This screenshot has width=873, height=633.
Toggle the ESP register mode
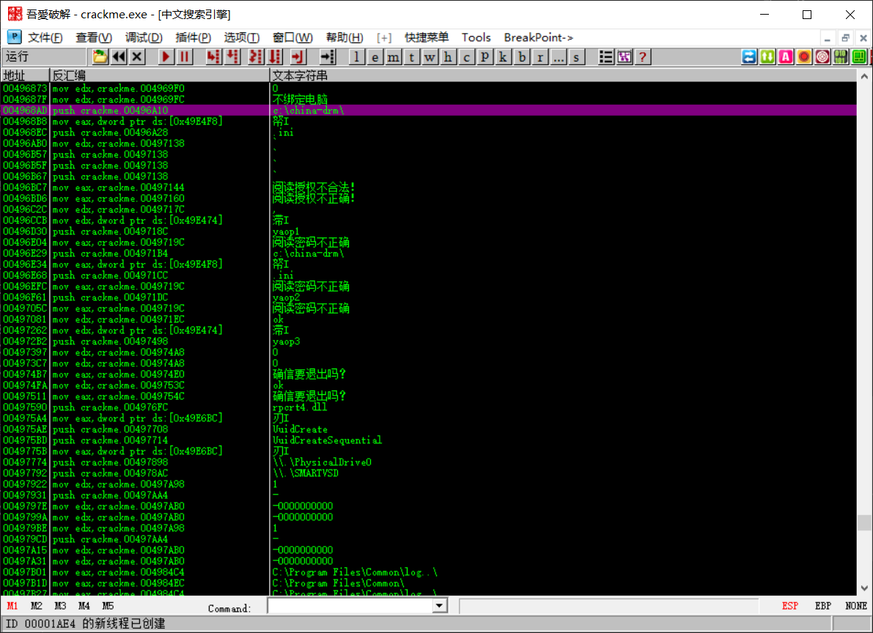(790, 607)
